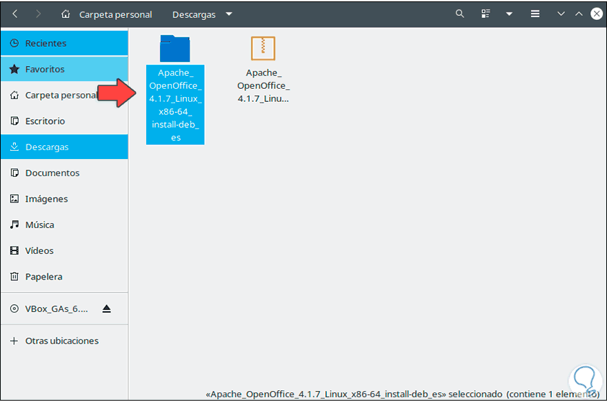Image resolution: width=607 pixels, height=402 pixels.
Task: Click the music note icon beside Música
Action: (x=14, y=224)
